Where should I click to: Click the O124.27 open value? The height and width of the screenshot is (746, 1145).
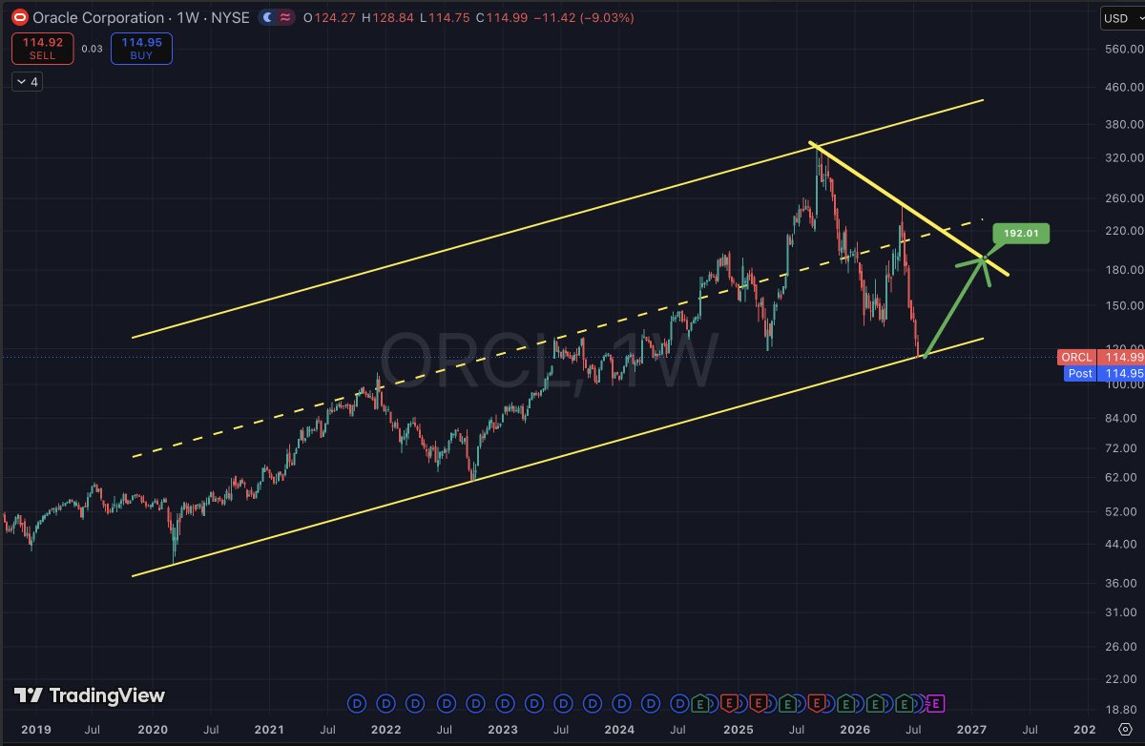click(x=329, y=17)
